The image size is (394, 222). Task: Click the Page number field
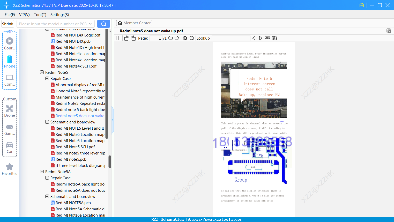pos(156,38)
